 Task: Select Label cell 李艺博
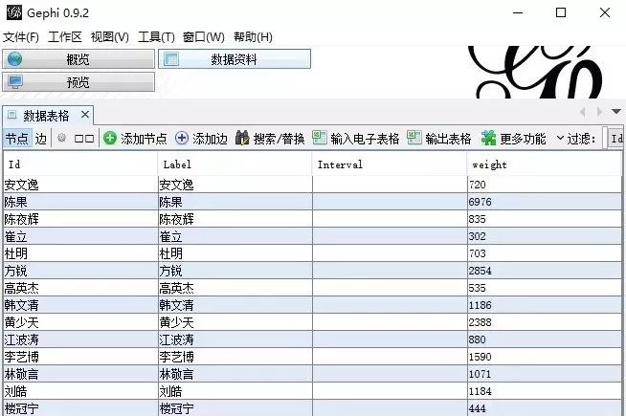point(235,357)
